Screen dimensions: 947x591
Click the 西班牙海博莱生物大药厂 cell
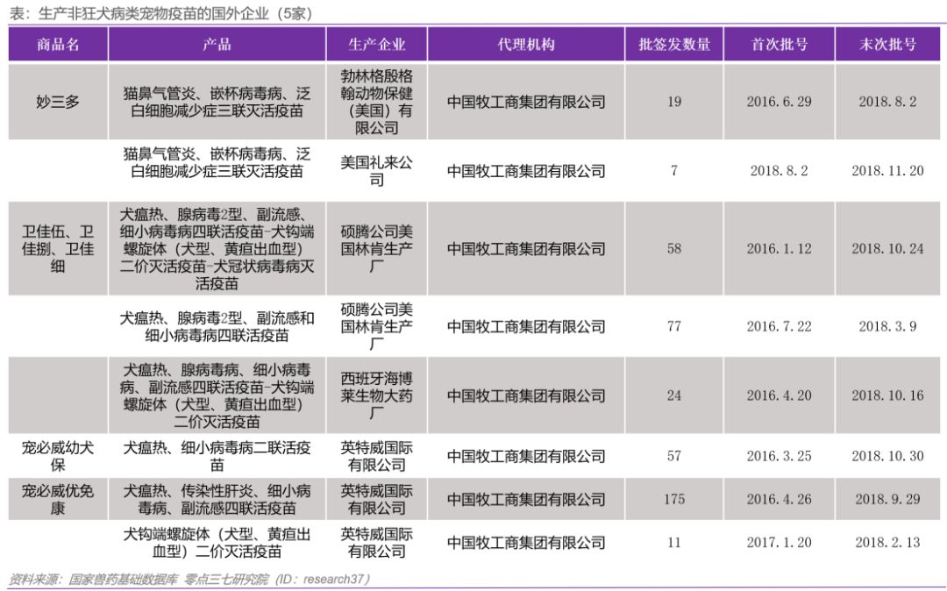coord(378,395)
